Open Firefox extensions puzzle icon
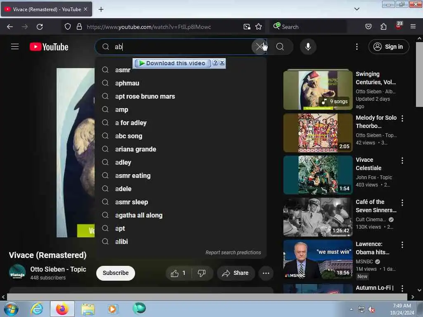 pyautogui.click(x=383, y=27)
